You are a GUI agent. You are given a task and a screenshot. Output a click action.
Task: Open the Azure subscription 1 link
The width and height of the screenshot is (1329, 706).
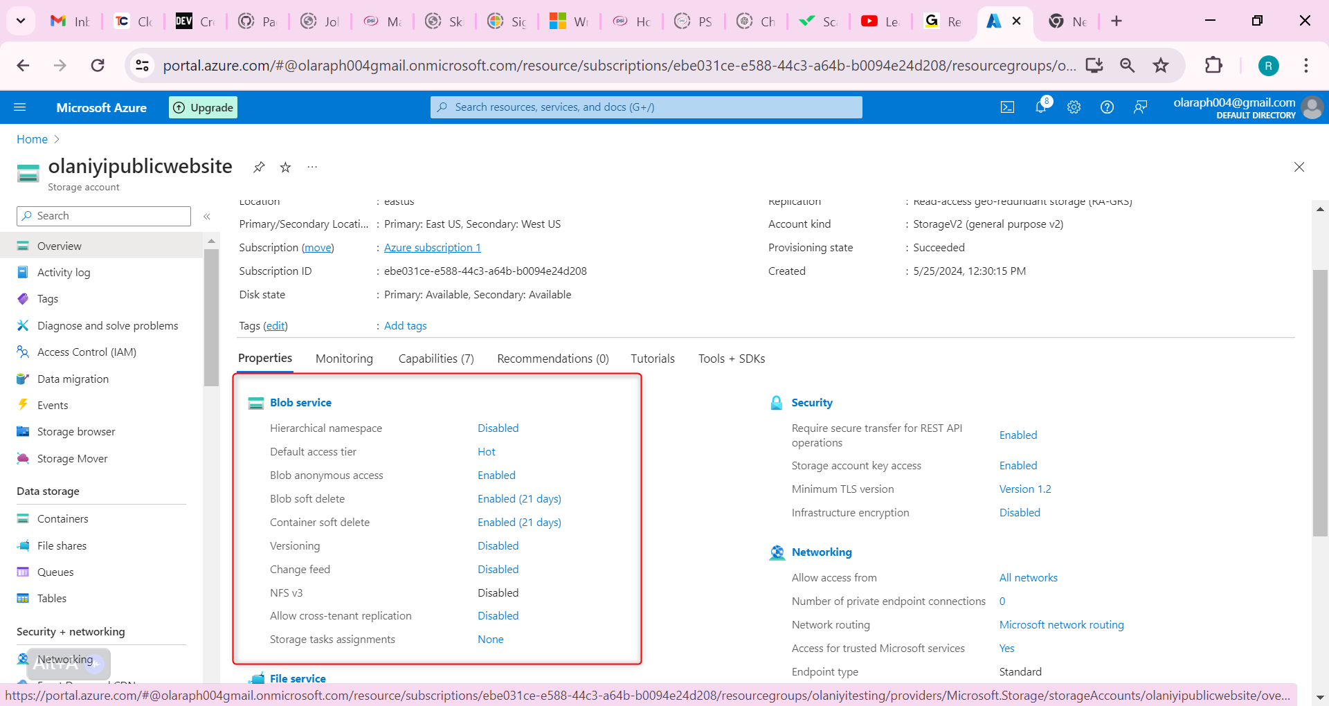(x=432, y=248)
